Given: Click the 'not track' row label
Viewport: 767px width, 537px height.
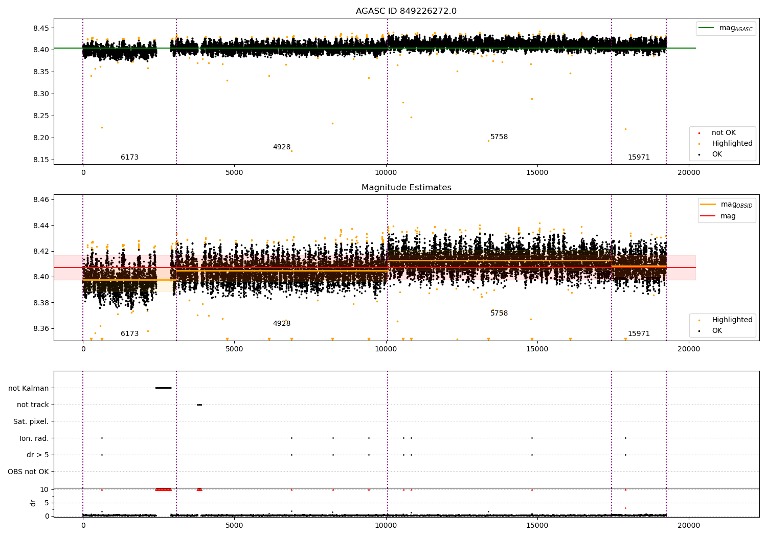Looking at the screenshot, I should [x=33, y=405].
